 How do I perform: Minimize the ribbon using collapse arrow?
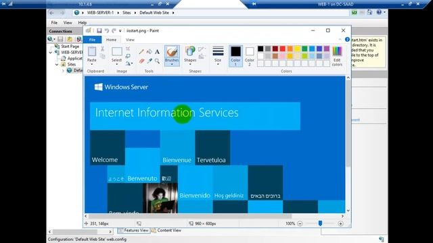(340, 40)
